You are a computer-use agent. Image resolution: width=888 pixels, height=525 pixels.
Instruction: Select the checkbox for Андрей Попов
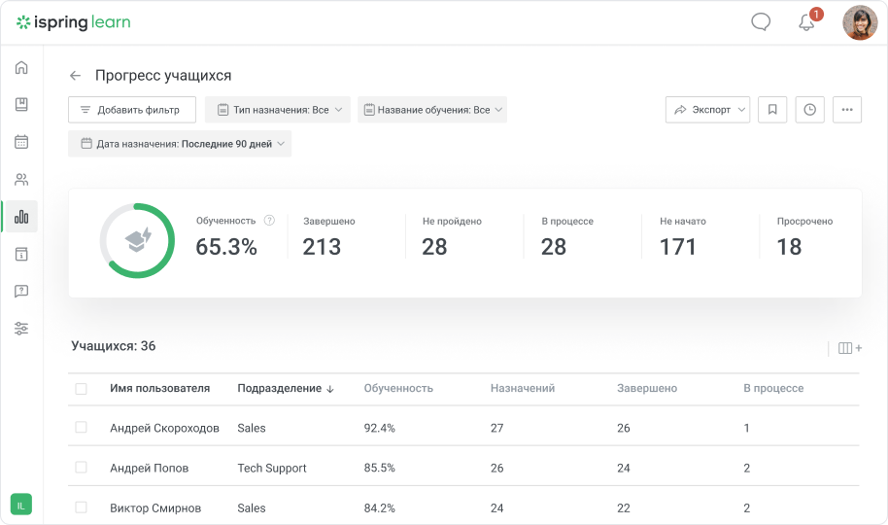[x=81, y=468]
